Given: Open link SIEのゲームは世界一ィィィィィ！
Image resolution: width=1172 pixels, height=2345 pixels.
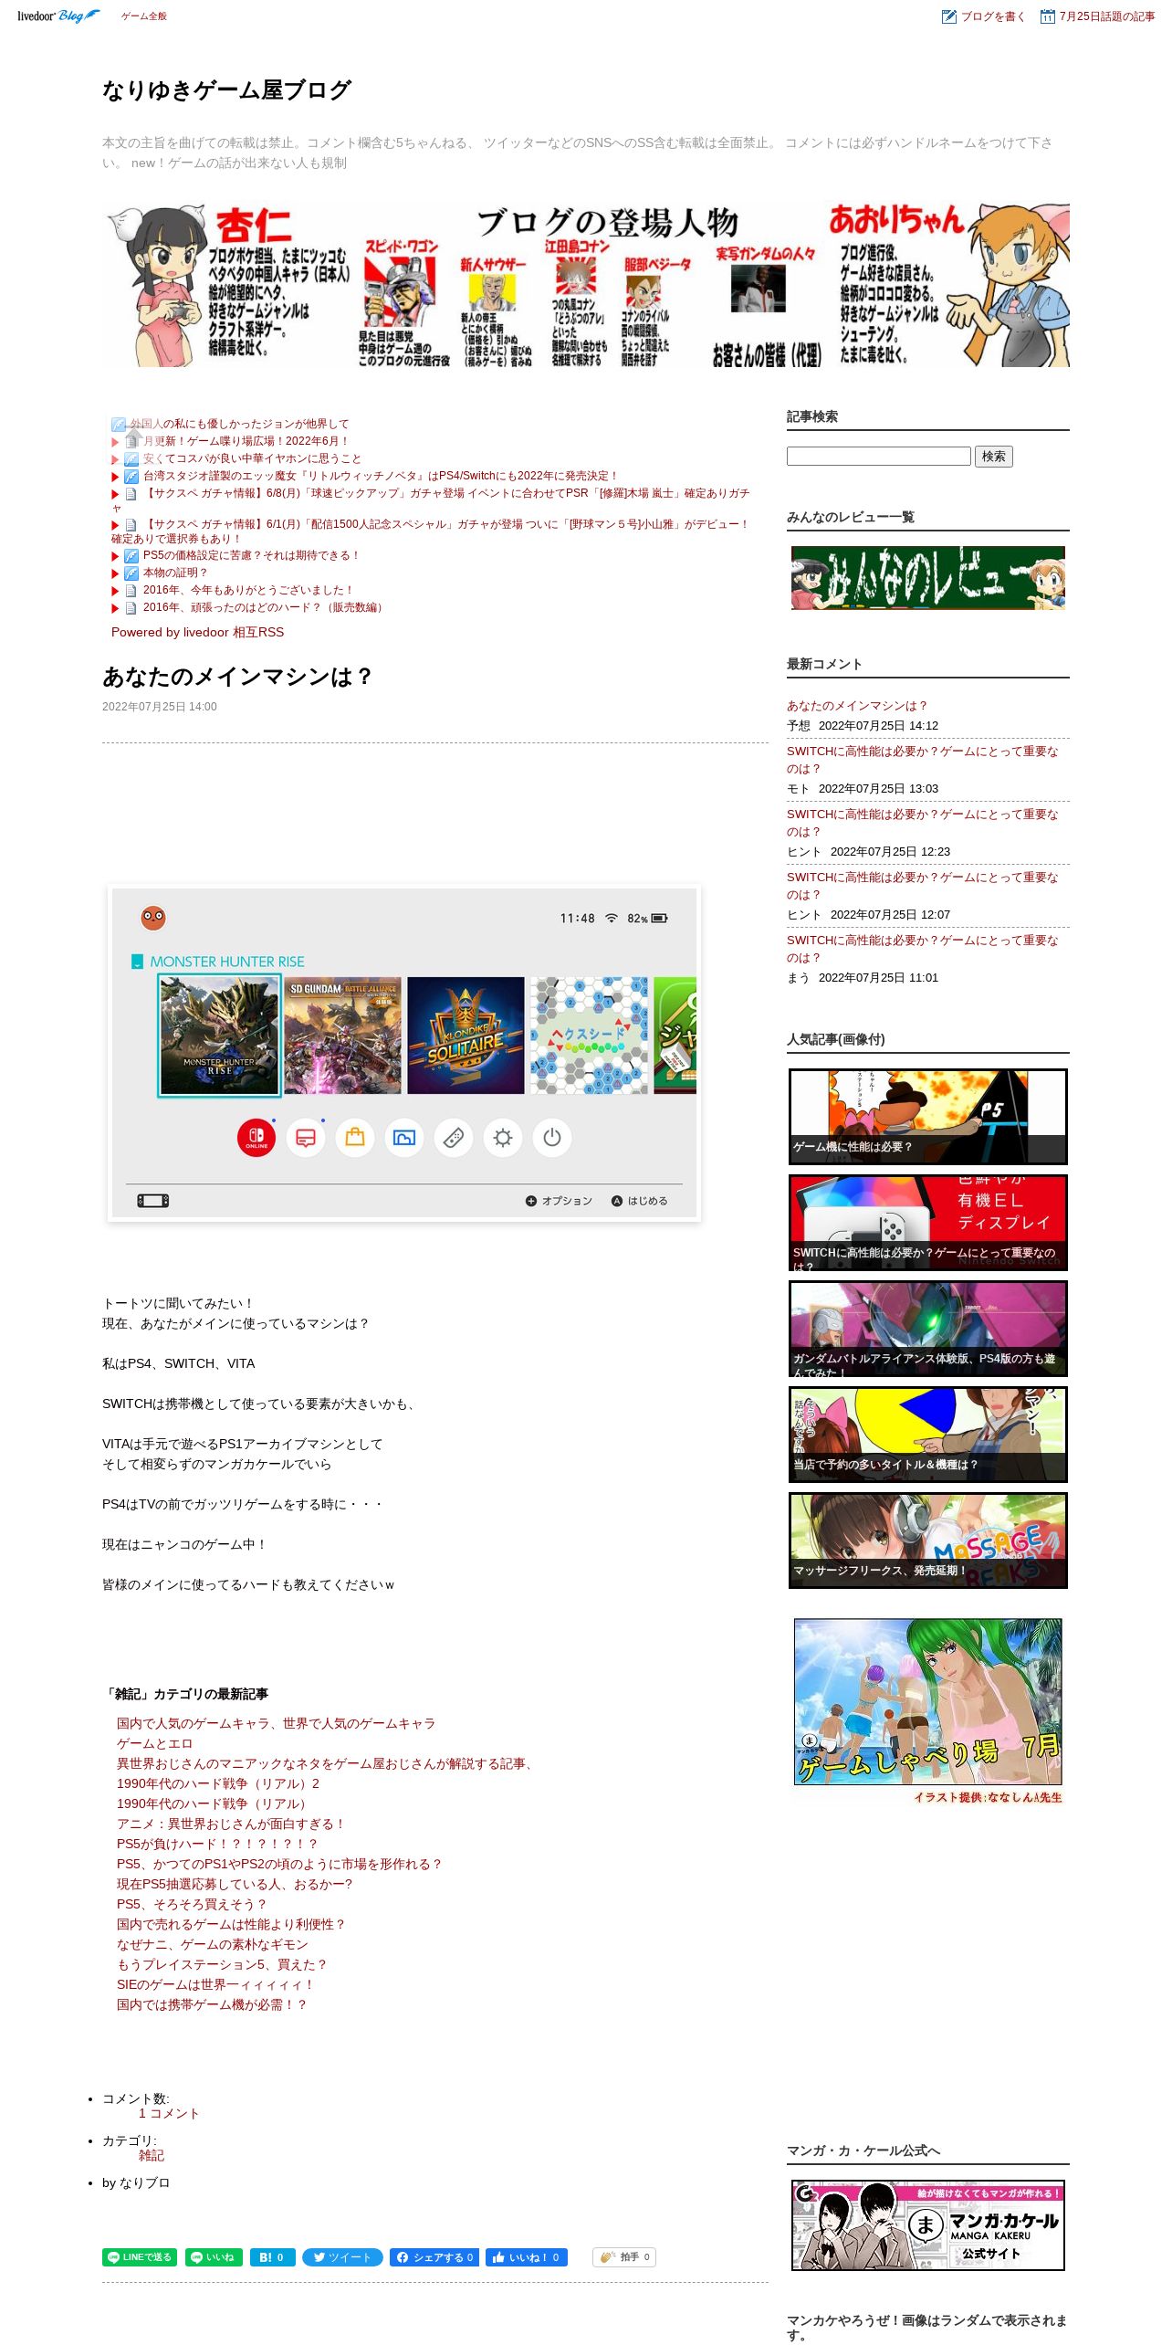Looking at the screenshot, I should point(215,1984).
